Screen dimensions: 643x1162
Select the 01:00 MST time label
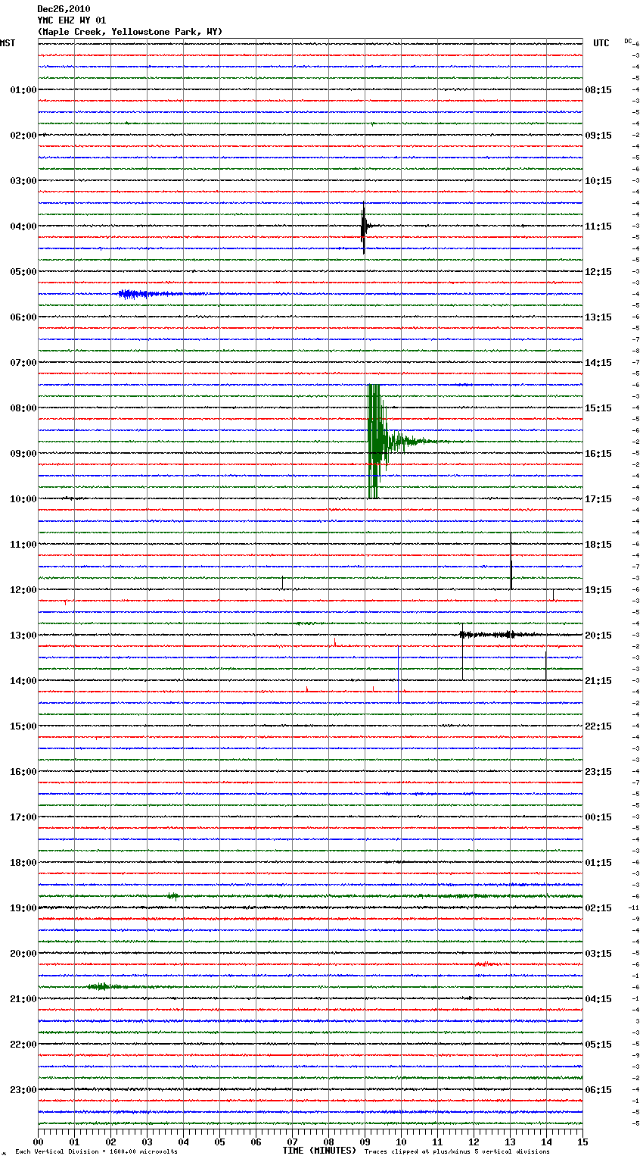pos(23,90)
